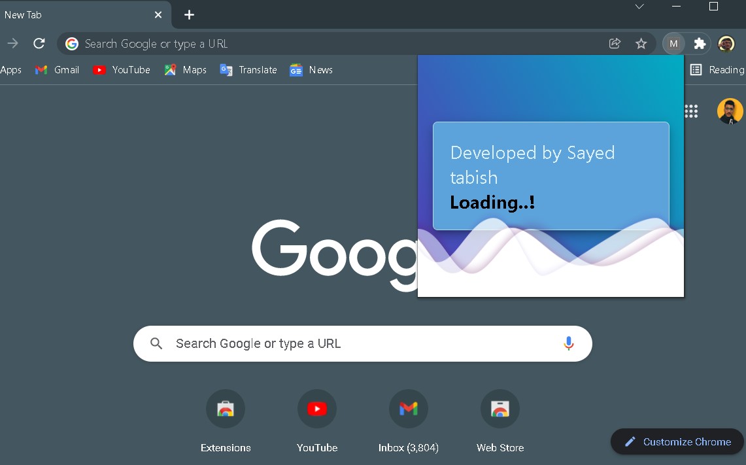Click the Customize Chrome button
Viewport: 746px width, 465px height.
point(677,441)
